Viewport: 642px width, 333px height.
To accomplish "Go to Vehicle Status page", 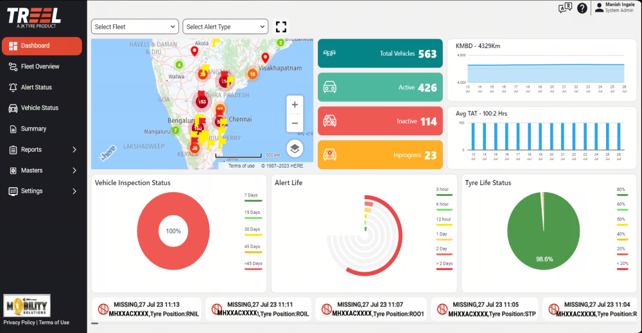I will point(40,108).
